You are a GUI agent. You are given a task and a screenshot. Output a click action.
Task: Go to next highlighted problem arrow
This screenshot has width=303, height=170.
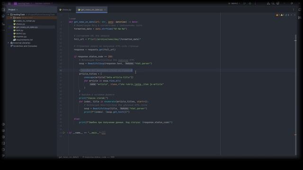294,15
